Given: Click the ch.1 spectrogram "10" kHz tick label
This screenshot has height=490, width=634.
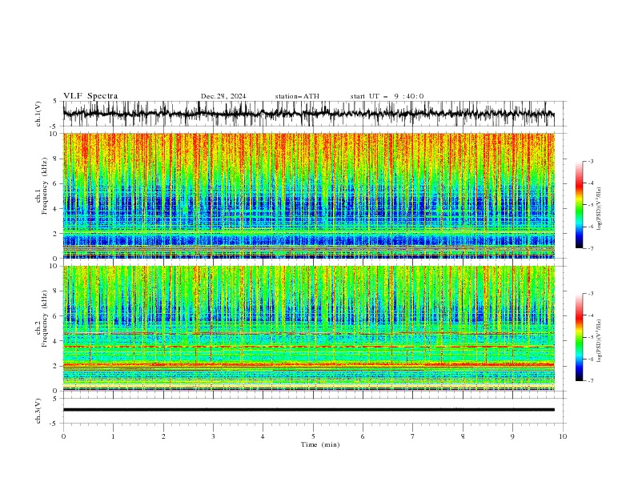Looking at the screenshot, I should click(x=54, y=134).
